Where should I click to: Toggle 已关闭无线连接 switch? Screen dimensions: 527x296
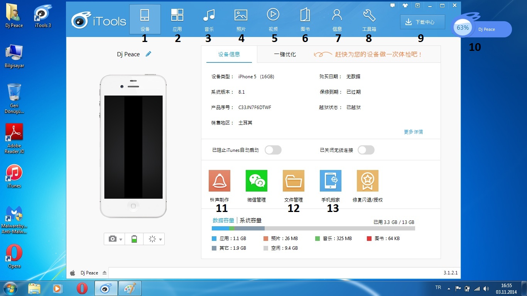point(366,150)
